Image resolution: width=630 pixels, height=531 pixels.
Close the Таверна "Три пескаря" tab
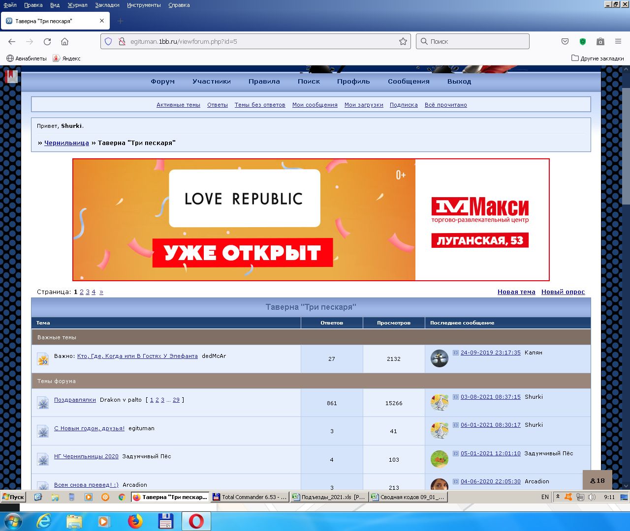(102, 21)
